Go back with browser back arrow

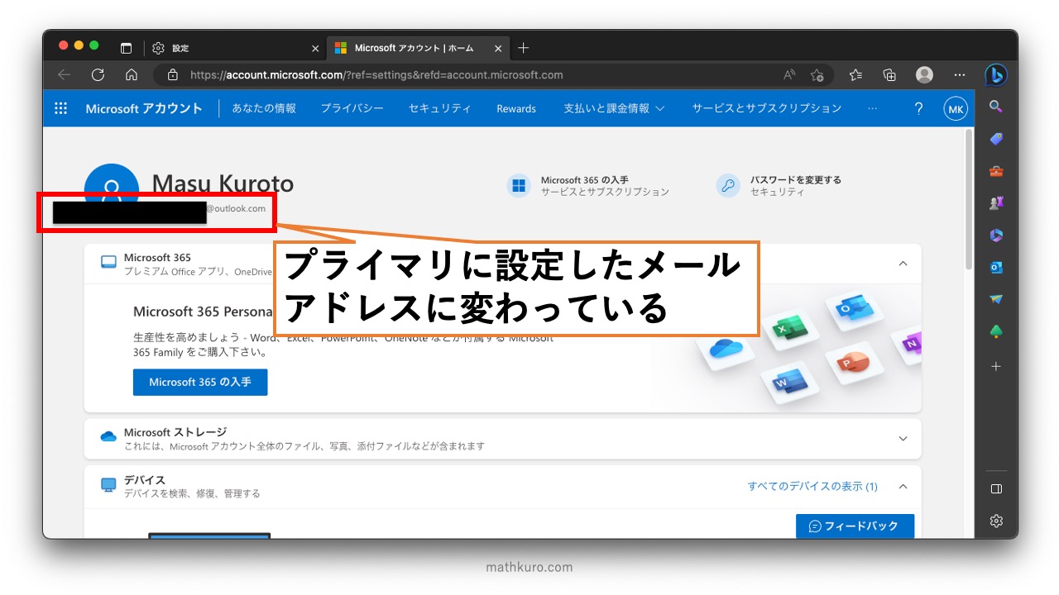coord(64,74)
